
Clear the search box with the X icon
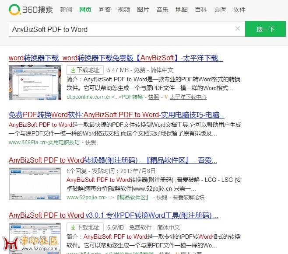[238, 28]
